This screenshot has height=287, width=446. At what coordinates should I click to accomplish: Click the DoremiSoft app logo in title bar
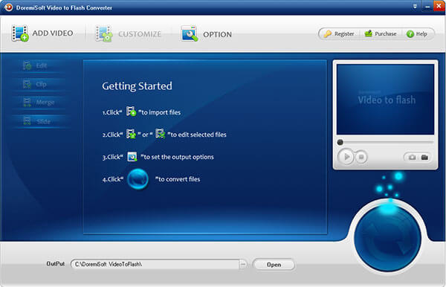(8, 7)
